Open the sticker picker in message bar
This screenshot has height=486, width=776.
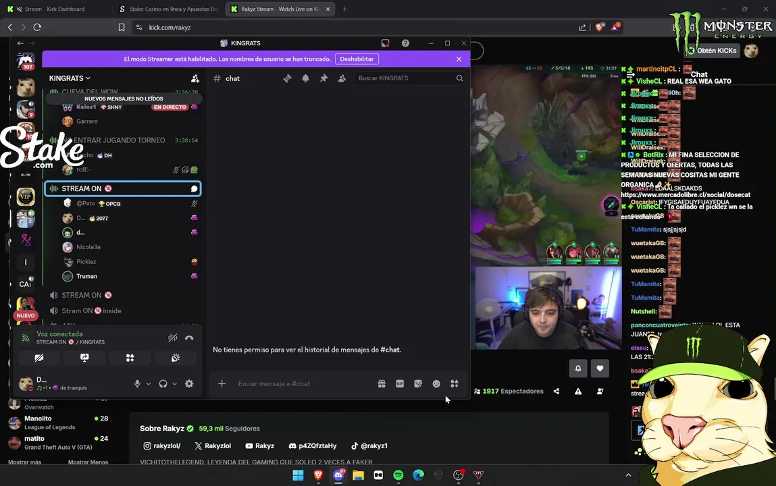(418, 383)
